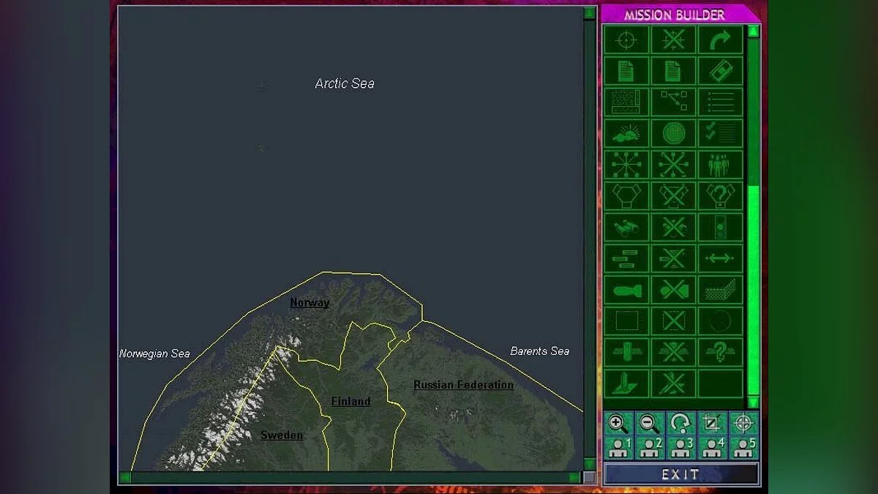The width and height of the screenshot is (878, 494).
Task: Click the tool palette scroll down arrow
Action: click(753, 403)
